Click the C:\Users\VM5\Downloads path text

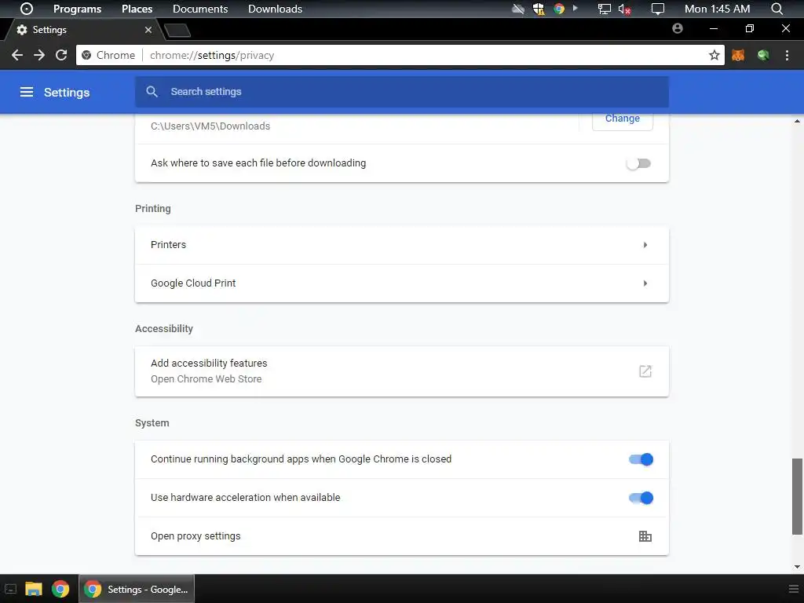pyautogui.click(x=210, y=126)
